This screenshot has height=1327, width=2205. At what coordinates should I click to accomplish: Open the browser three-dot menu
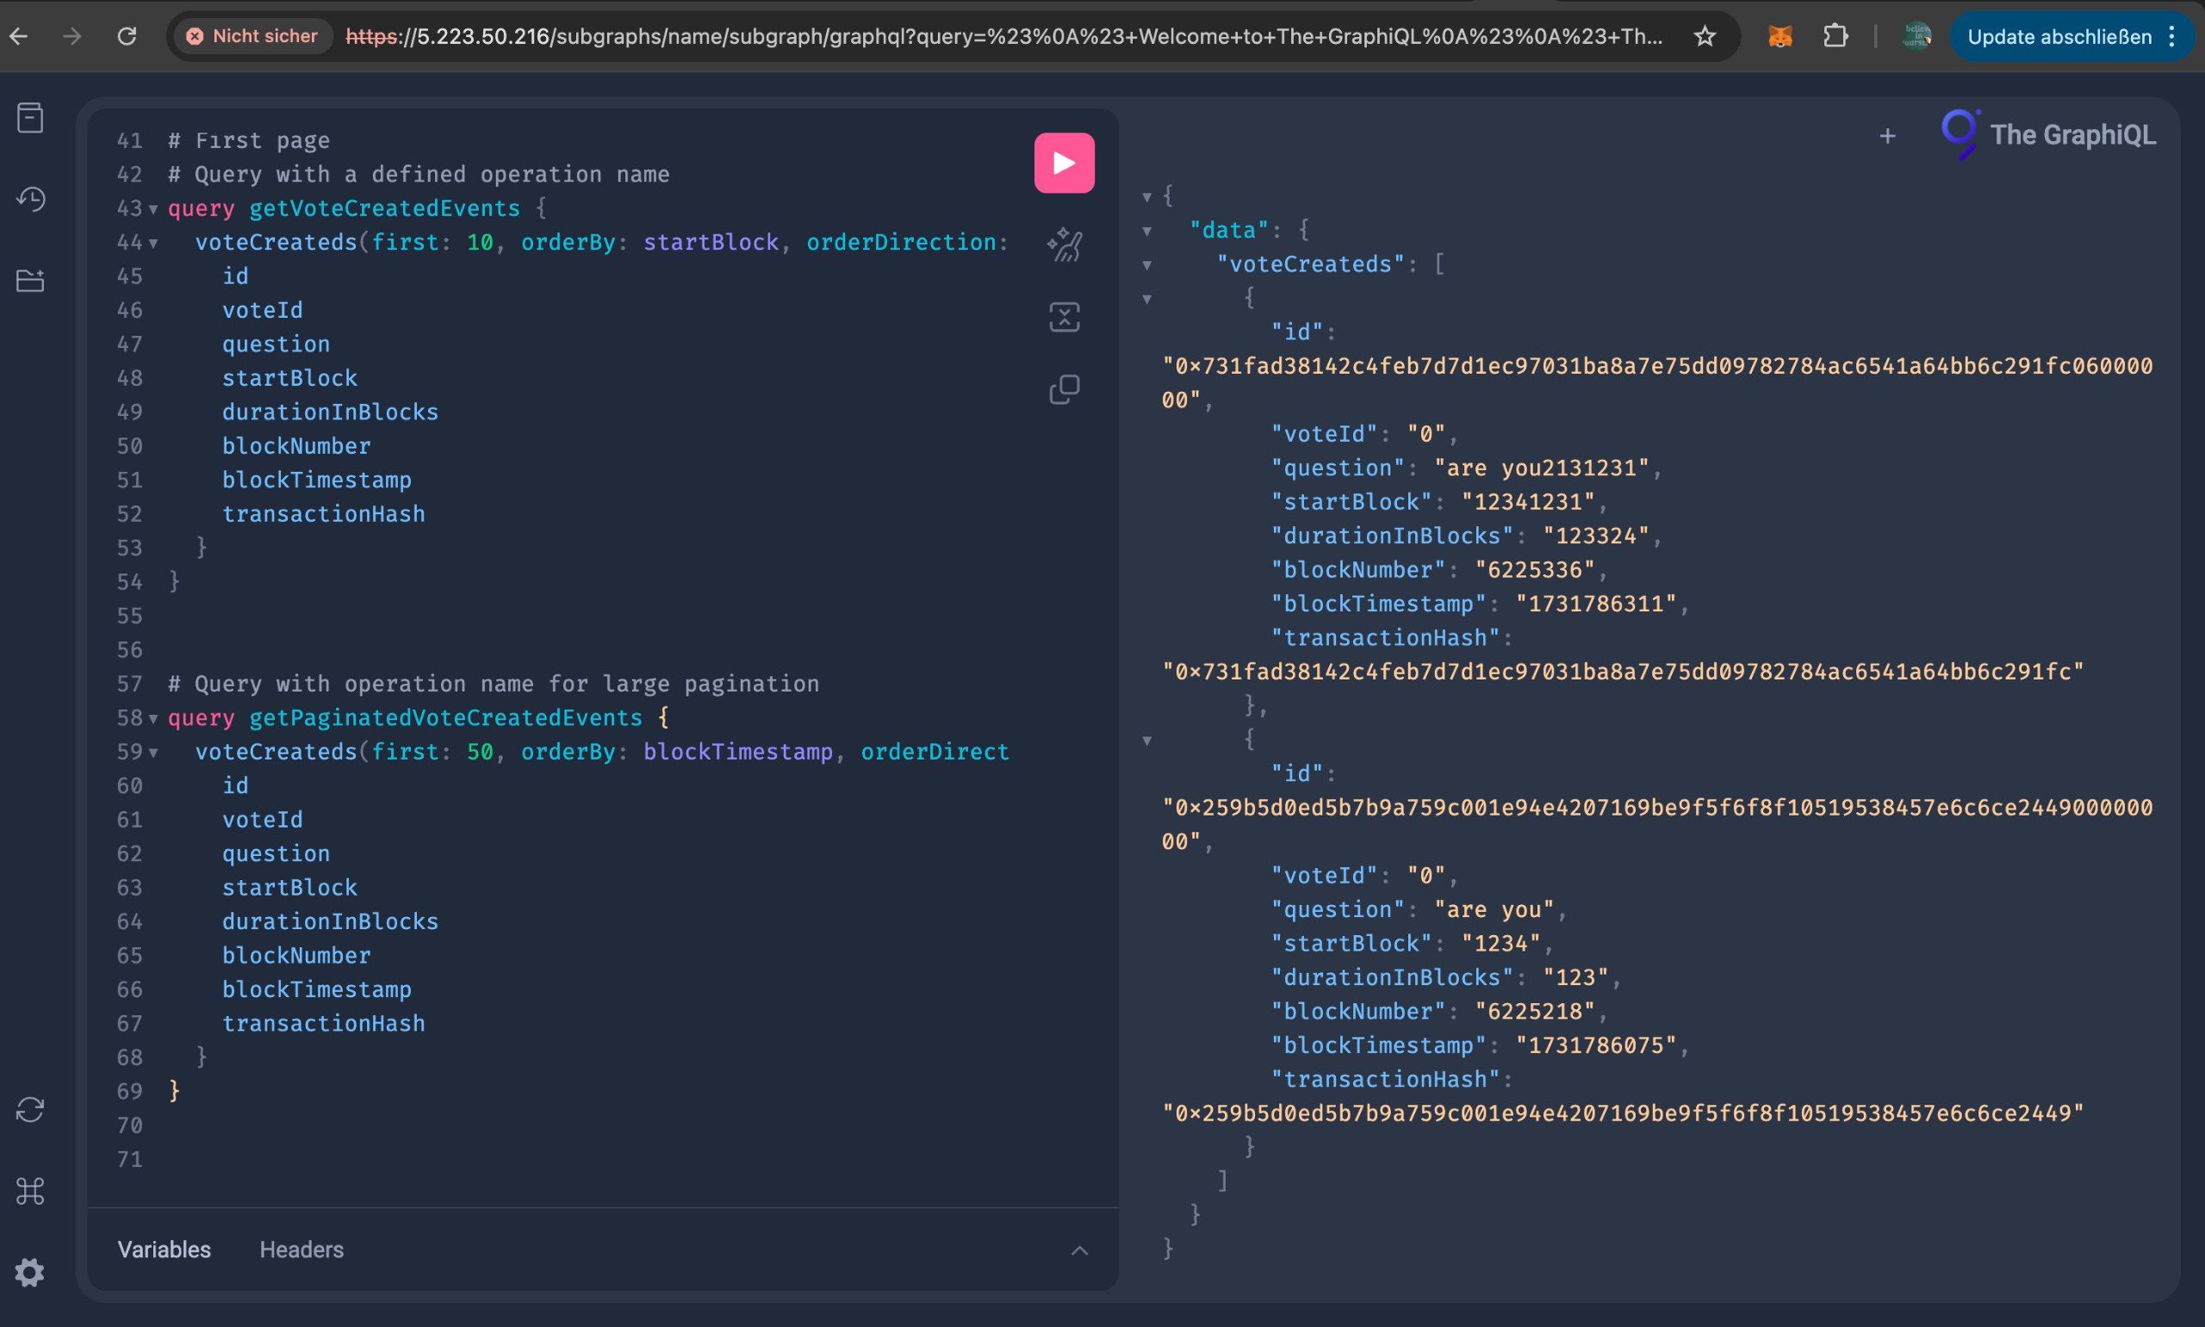[2172, 37]
